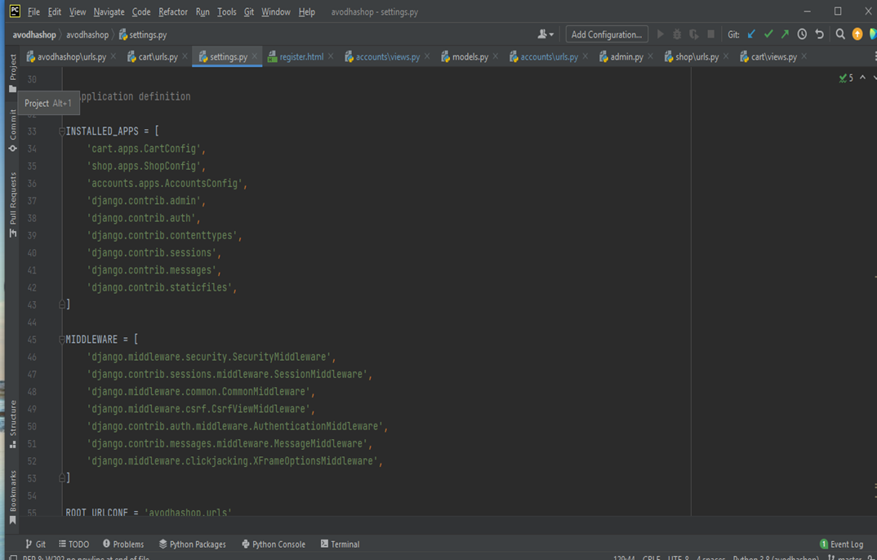Viewport: 877px width, 560px height.
Task: Open the Event Log panel
Action: coord(841,544)
